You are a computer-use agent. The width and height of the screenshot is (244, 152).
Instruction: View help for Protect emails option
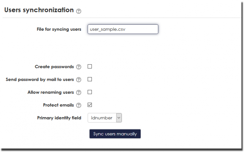point(79,105)
